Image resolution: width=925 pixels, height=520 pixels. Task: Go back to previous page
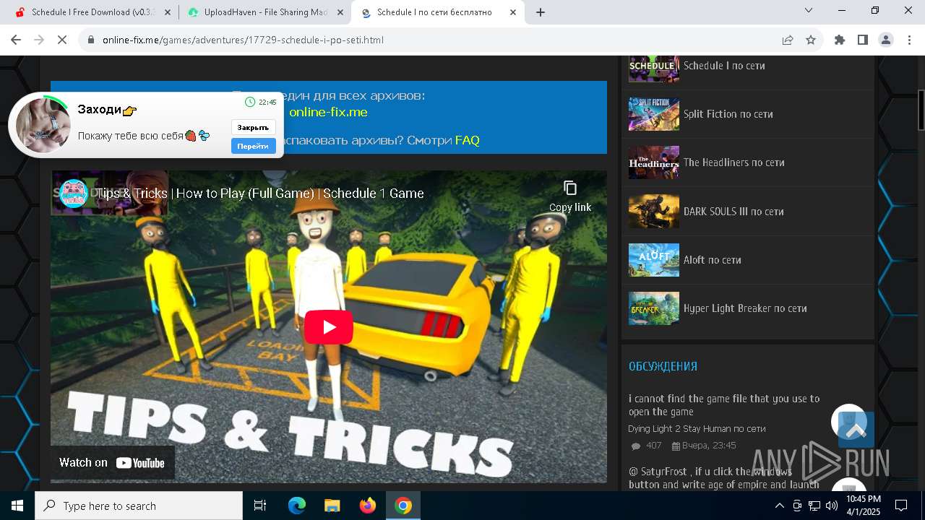[x=16, y=40]
